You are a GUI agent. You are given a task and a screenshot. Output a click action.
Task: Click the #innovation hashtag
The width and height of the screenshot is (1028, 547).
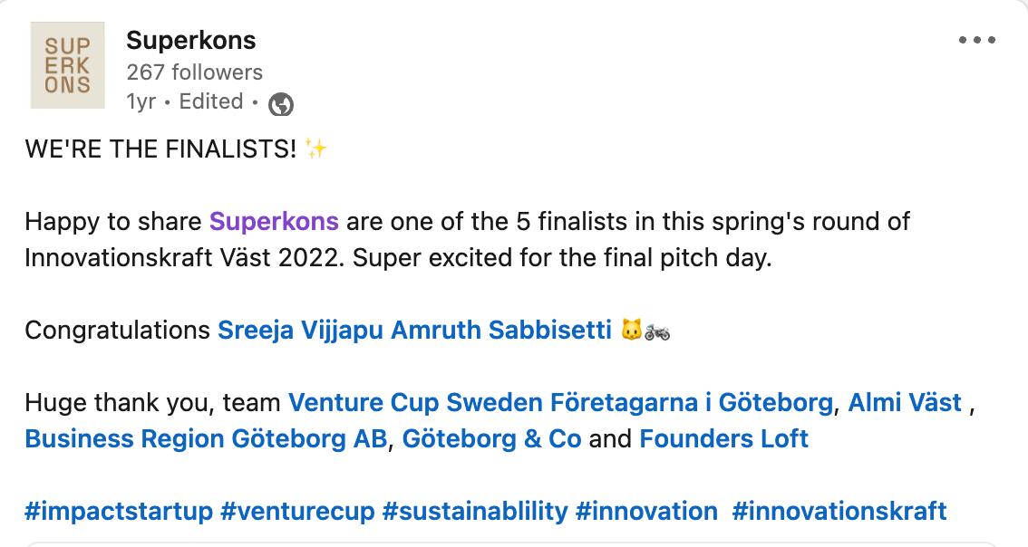646,512
